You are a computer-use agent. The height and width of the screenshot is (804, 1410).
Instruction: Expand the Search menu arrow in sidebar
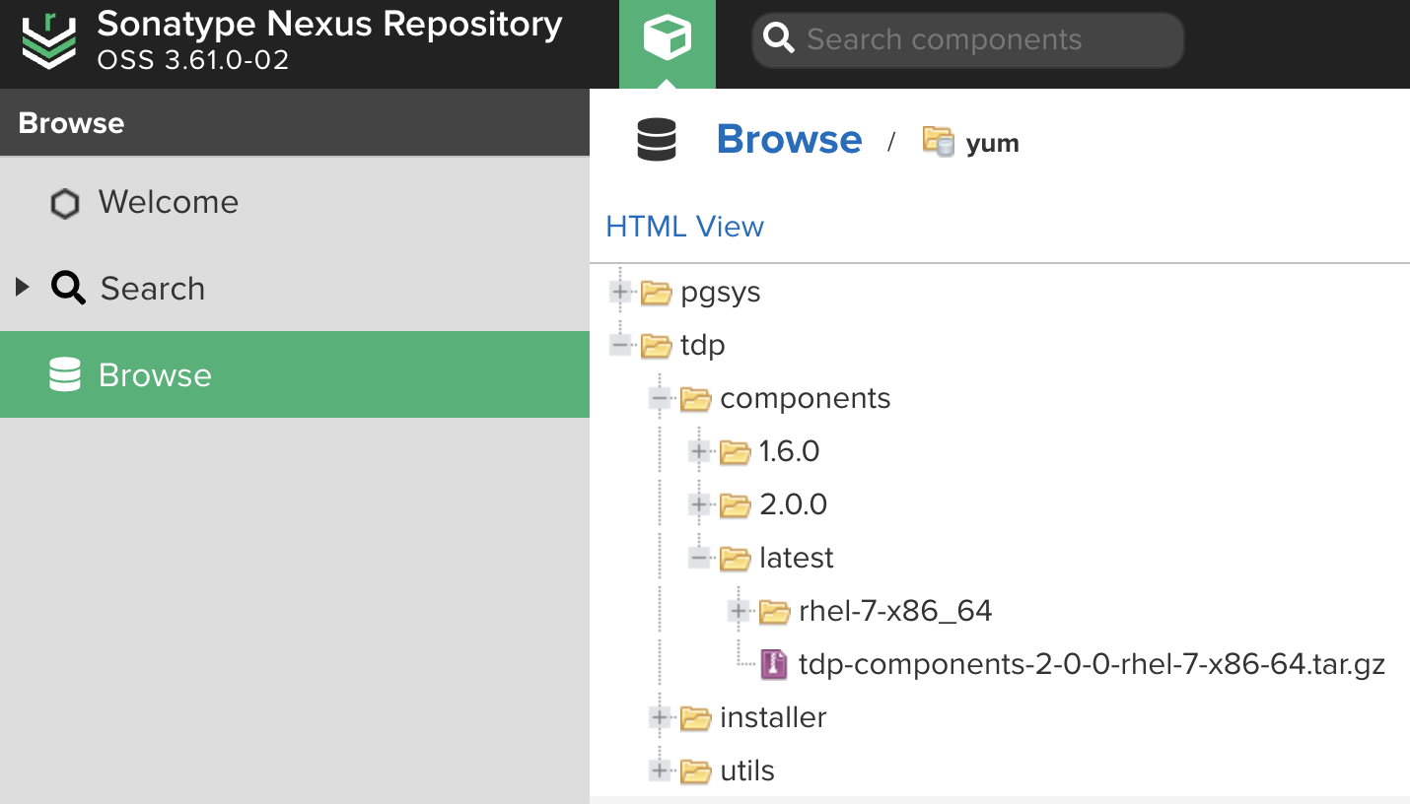pos(23,288)
